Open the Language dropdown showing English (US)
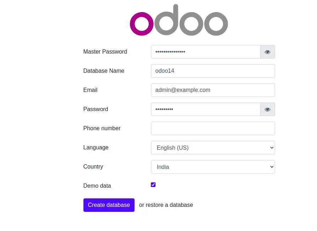Viewport: 317px width, 231px height. point(213,148)
